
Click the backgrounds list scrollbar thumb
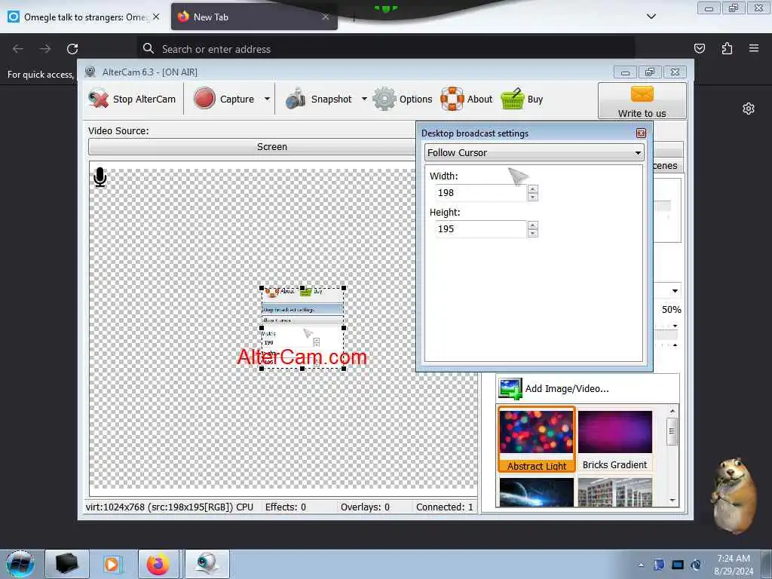tap(672, 431)
